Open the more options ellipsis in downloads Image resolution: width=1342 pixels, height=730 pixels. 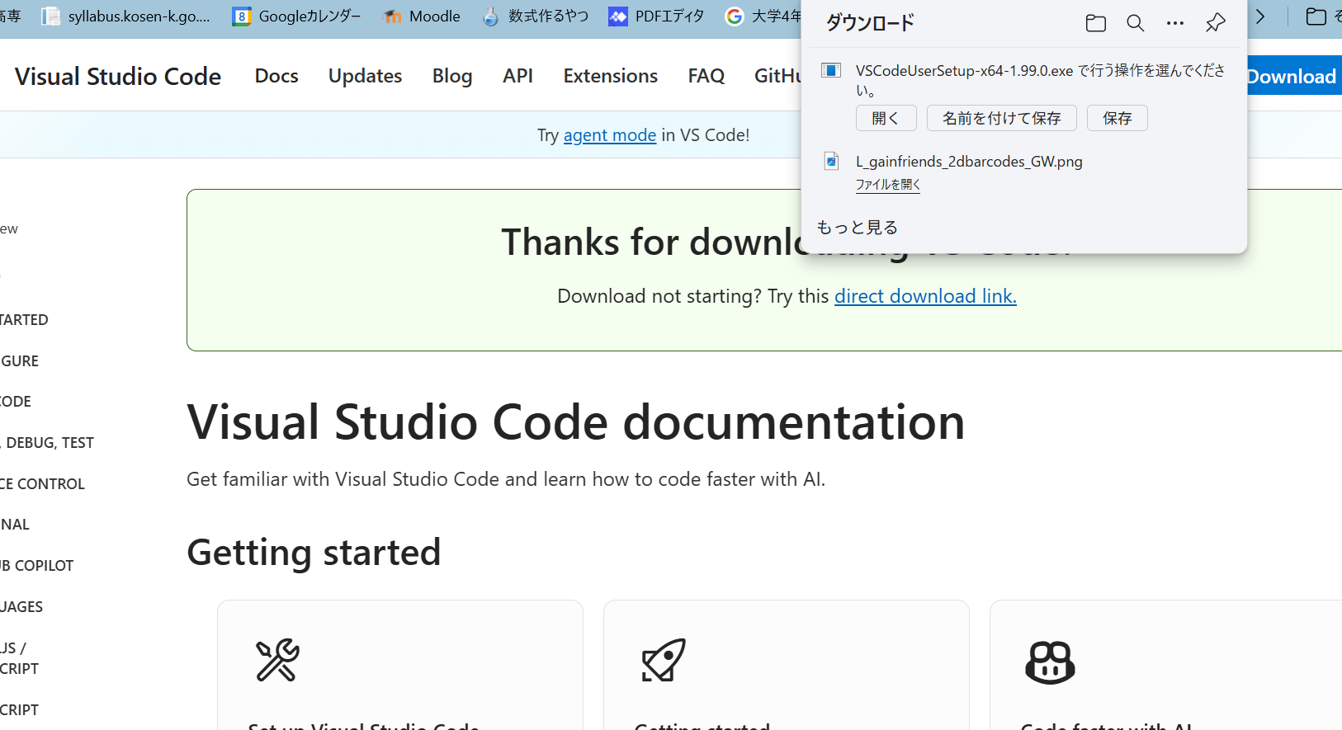1175,23
